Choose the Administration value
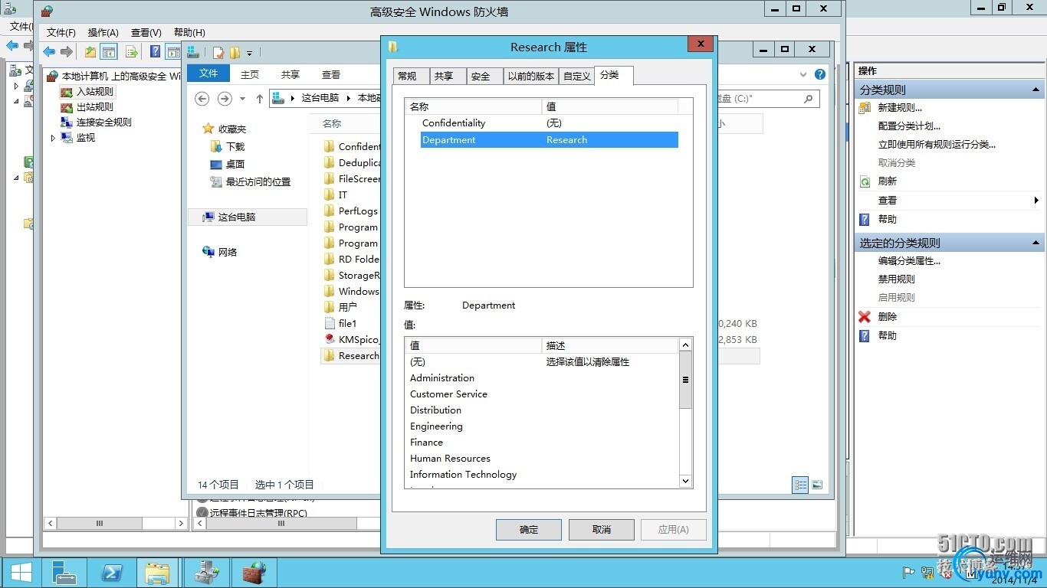 pos(442,378)
